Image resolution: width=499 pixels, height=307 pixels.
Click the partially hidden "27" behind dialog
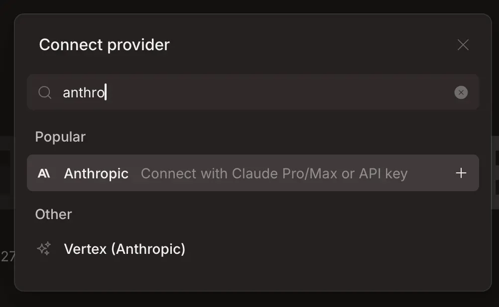click(7, 256)
